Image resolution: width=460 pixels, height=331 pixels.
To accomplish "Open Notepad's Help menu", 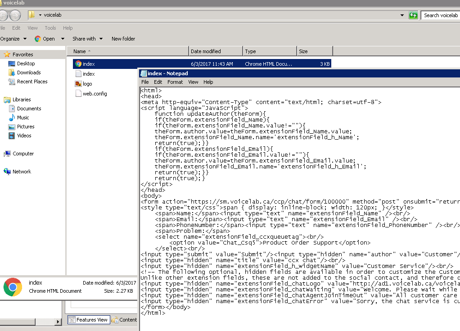I will 208,82.
